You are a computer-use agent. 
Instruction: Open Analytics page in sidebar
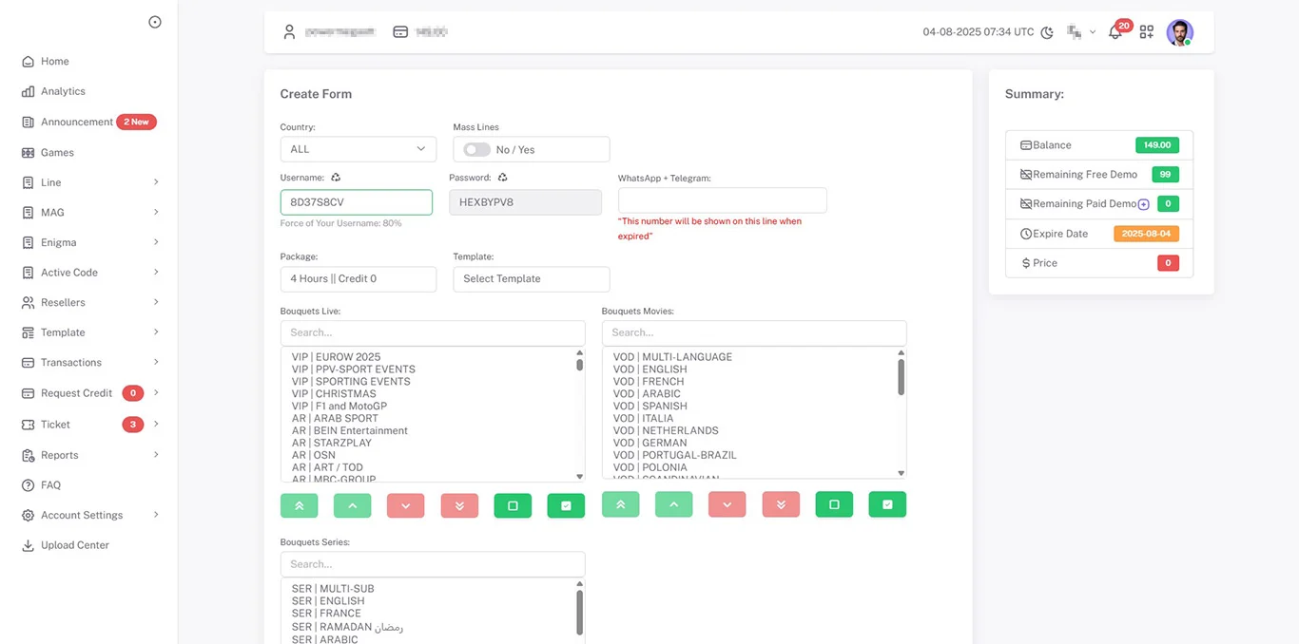point(63,91)
